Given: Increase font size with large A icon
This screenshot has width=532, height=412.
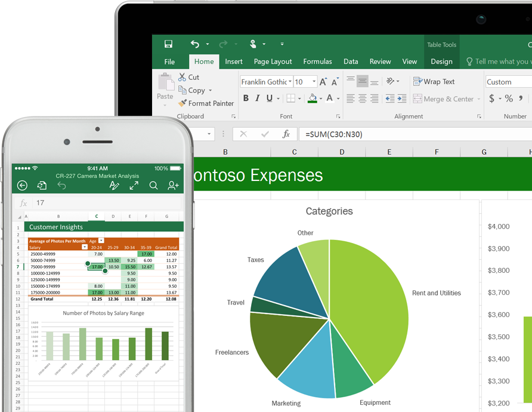Looking at the screenshot, I should click(323, 82).
